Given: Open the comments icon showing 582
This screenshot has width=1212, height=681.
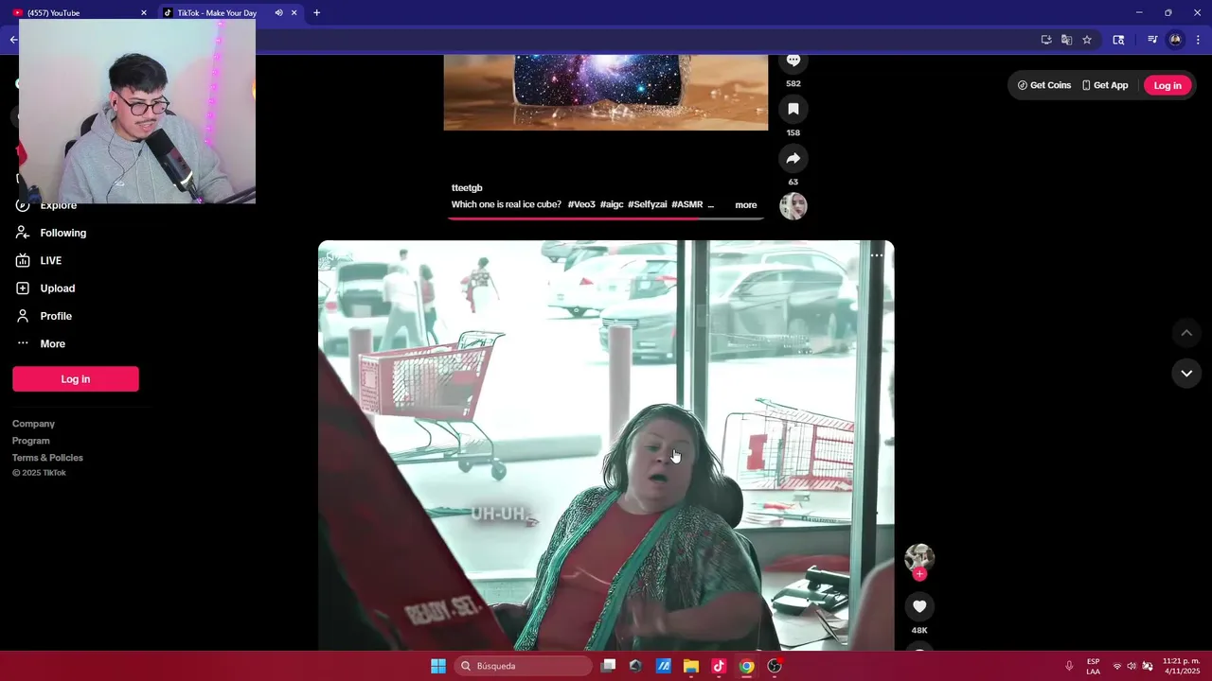Looking at the screenshot, I should point(793,61).
